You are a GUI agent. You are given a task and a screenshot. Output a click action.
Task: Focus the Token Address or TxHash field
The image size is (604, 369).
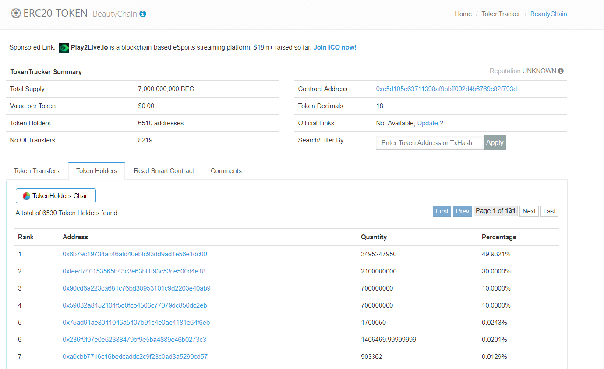[x=430, y=143]
